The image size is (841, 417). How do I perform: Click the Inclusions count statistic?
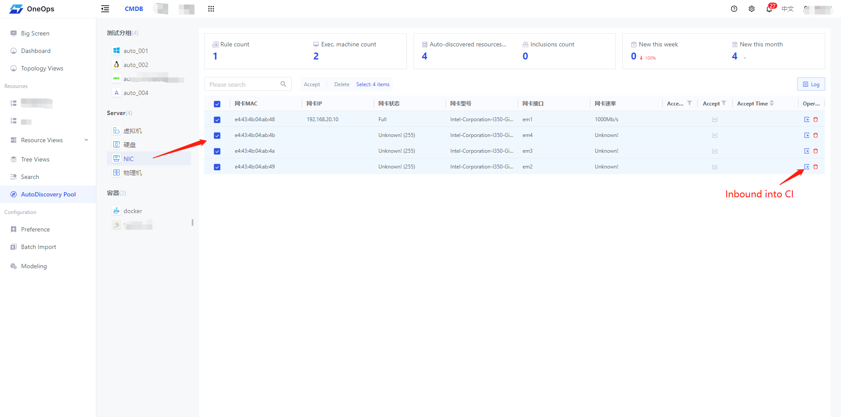click(x=548, y=50)
